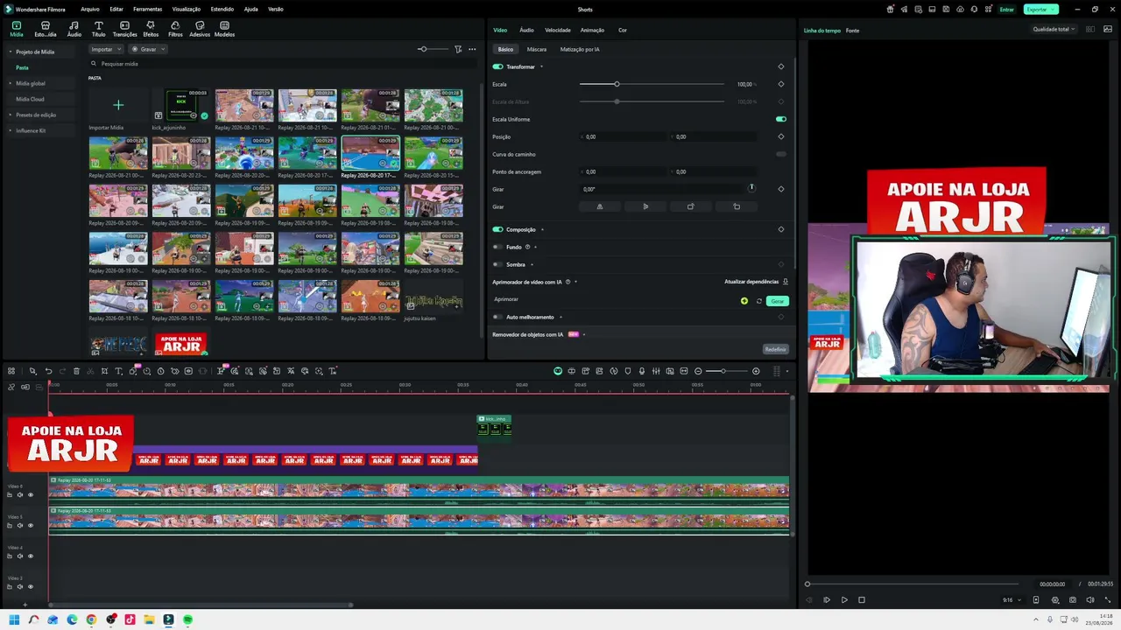Expand the Influence Kit item
1121x630 pixels.
coord(11,130)
